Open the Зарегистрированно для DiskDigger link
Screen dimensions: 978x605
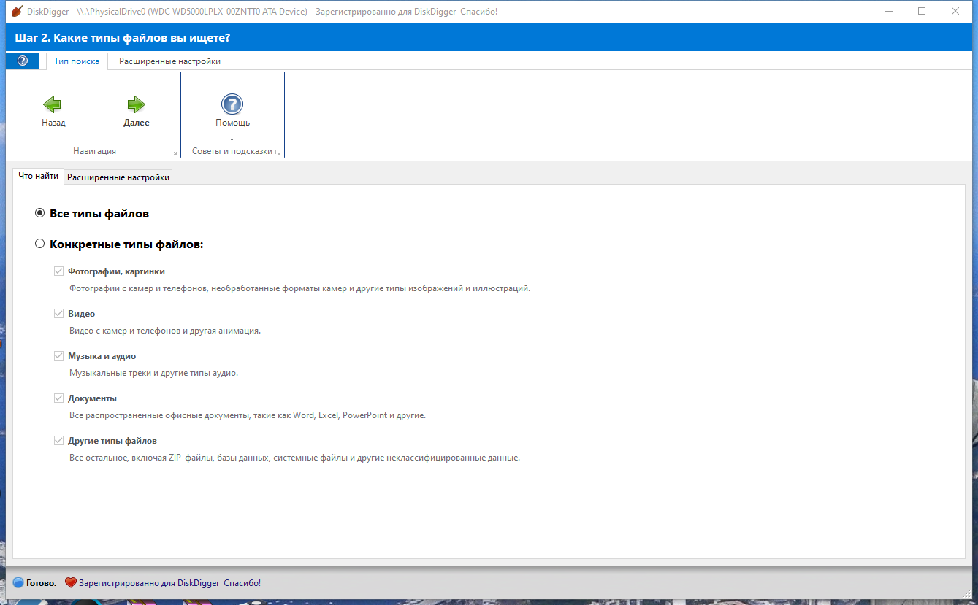pyautogui.click(x=169, y=583)
